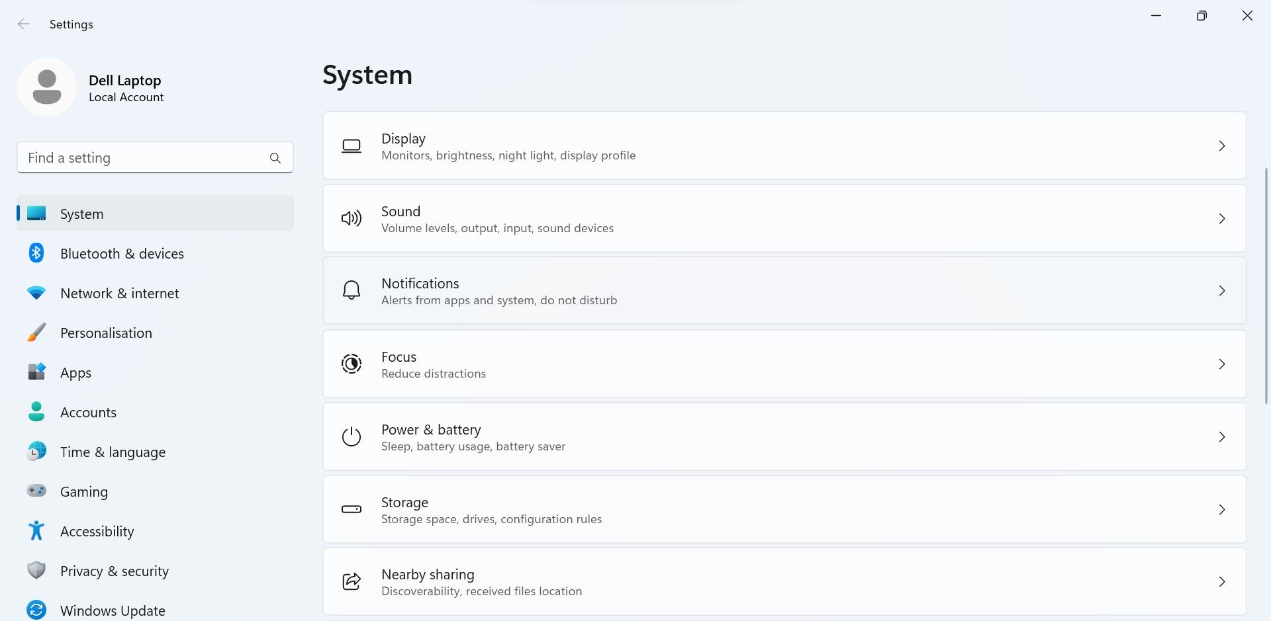Viewport: 1271px width, 621px height.
Task: Click the Bluetooth icon in the sidebar
Action: point(36,253)
